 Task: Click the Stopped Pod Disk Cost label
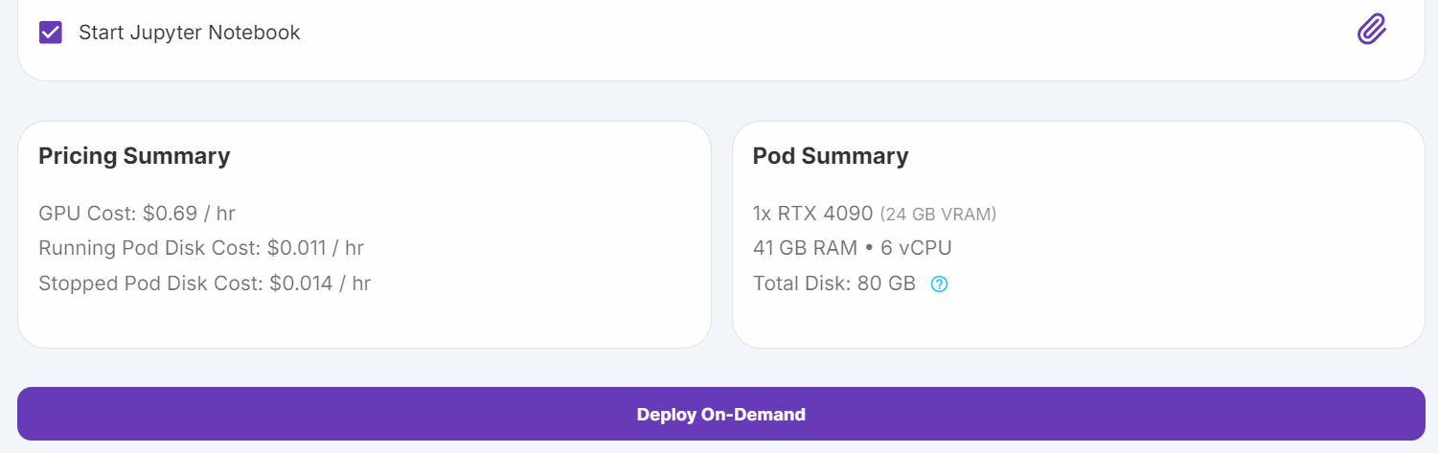point(151,283)
